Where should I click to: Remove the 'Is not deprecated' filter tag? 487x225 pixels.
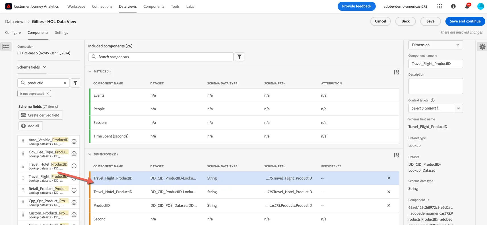click(48, 93)
